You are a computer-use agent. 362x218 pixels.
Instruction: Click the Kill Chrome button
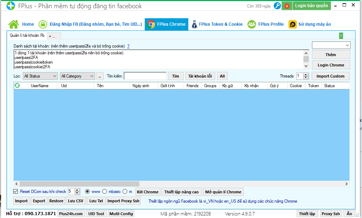pos(148,192)
